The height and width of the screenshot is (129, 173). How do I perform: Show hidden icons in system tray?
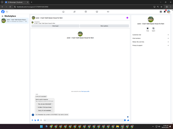[153, 127]
